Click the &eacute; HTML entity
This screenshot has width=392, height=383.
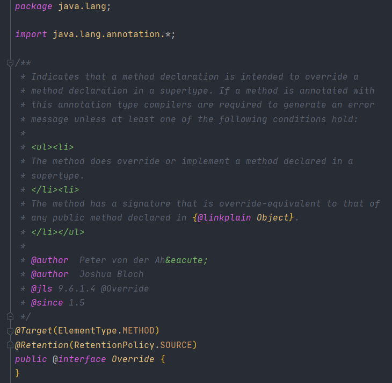pyautogui.click(x=186, y=260)
